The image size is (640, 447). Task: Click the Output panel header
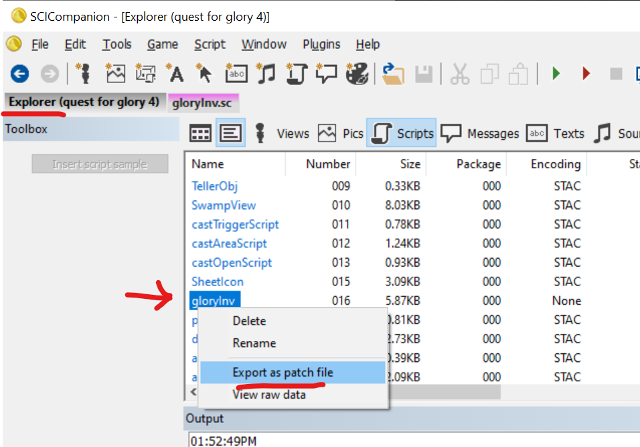tap(412, 418)
